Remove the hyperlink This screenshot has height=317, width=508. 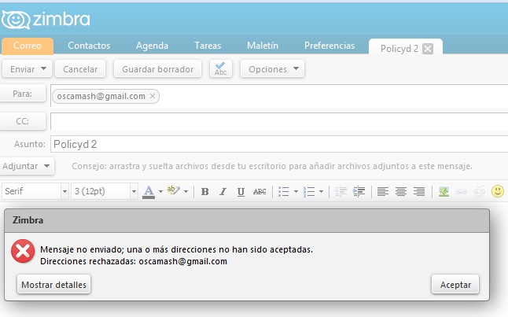tap(479, 192)
